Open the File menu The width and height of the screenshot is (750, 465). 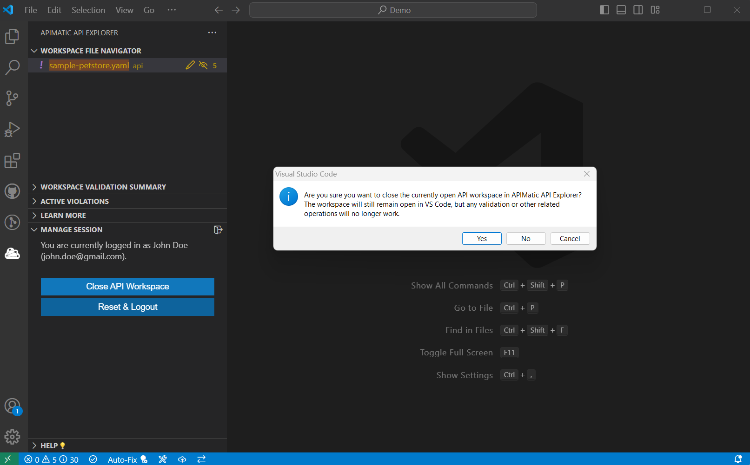[x=31, y=10]
